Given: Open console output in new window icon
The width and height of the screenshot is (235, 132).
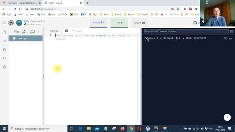Looking at the screenshot, I should pyautogui.click(x=232, y=32).
